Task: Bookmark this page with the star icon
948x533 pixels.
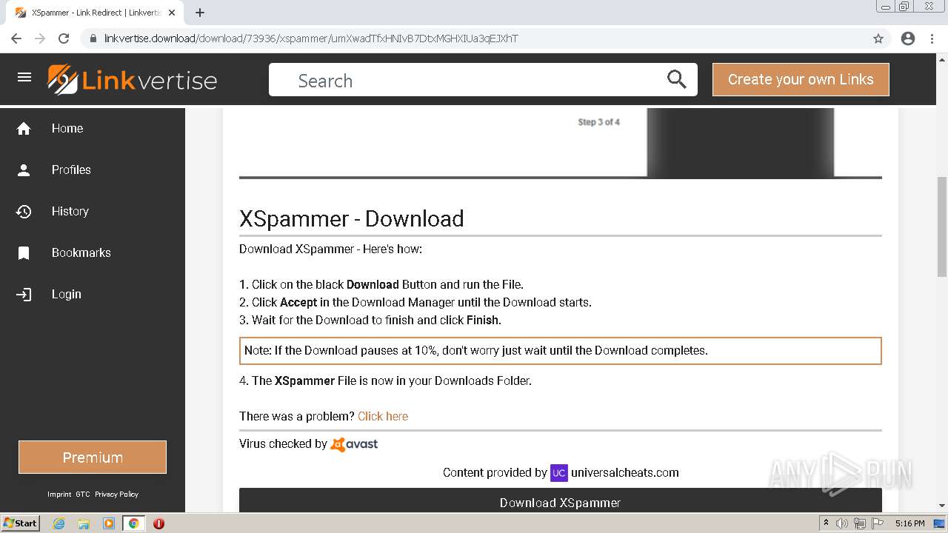Action: click(x=878, y=38)
